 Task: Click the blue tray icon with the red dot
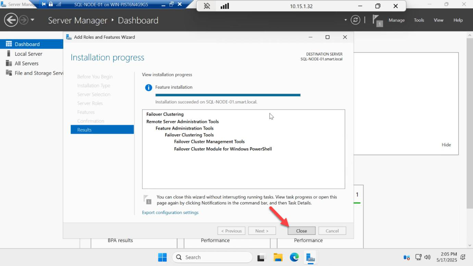coord(407,257)
